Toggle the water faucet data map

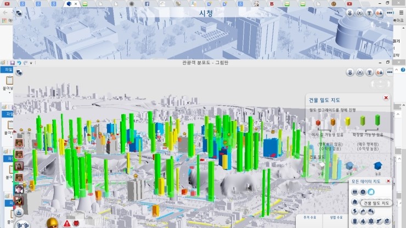click(363, 212)
